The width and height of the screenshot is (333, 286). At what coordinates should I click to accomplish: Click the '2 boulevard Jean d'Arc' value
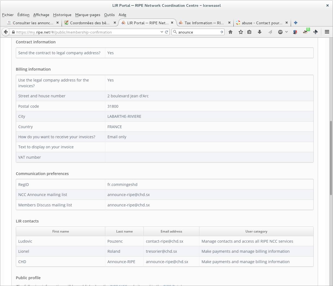click(128, 96)
